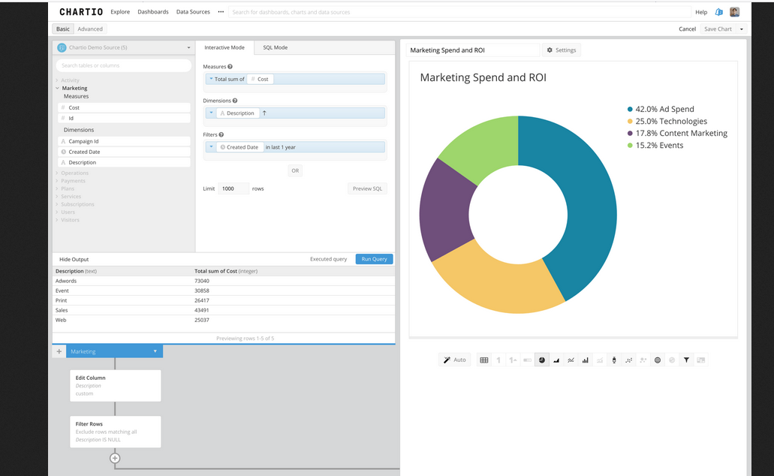
Task: Open the Total sum of aggregation dropdown
Action: tap(226, 79)
